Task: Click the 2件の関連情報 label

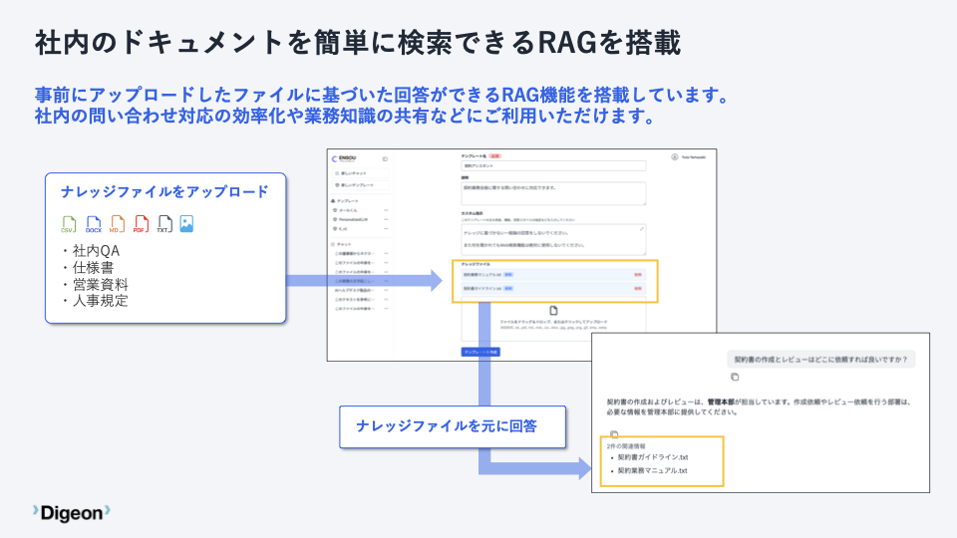Action: click(x=626, y=446)
